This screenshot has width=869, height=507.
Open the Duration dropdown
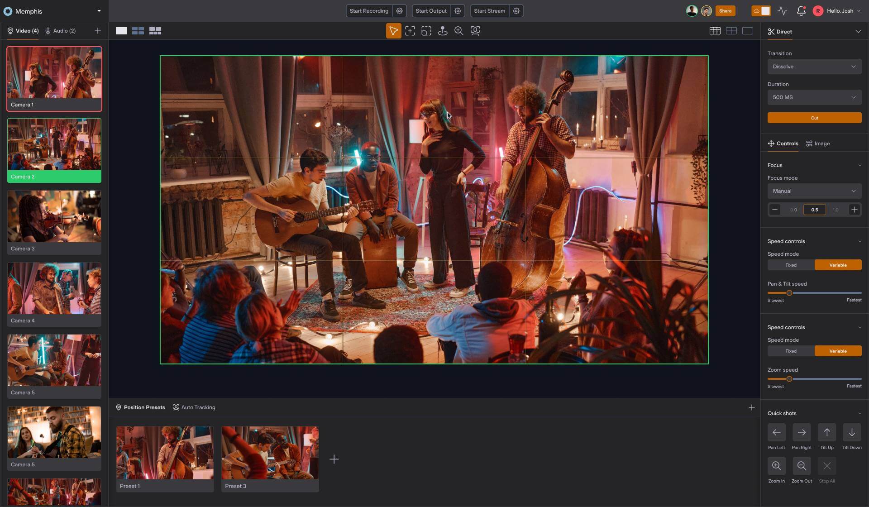coord(814,97)
